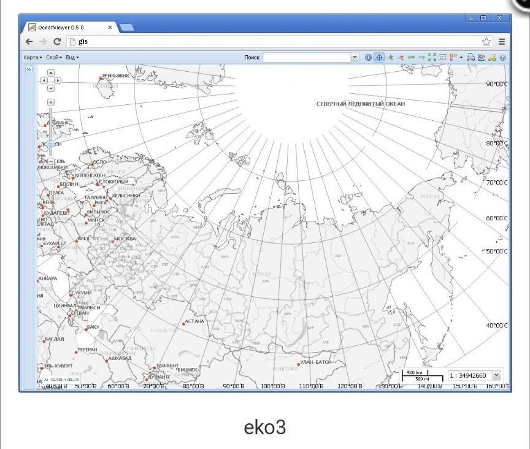Click the browser back button
This screenshot has height=449, width=530.
29,42
